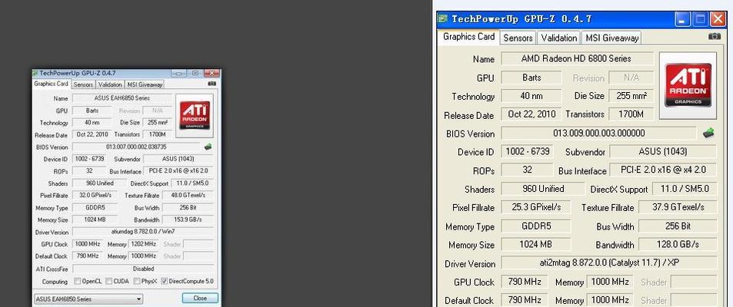
Task: Click Memory Size 1024 MB in large window
Action: tap(536, 244)
